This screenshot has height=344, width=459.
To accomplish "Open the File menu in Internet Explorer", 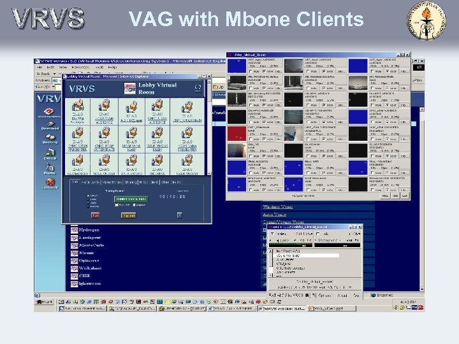I will point(40,68).
